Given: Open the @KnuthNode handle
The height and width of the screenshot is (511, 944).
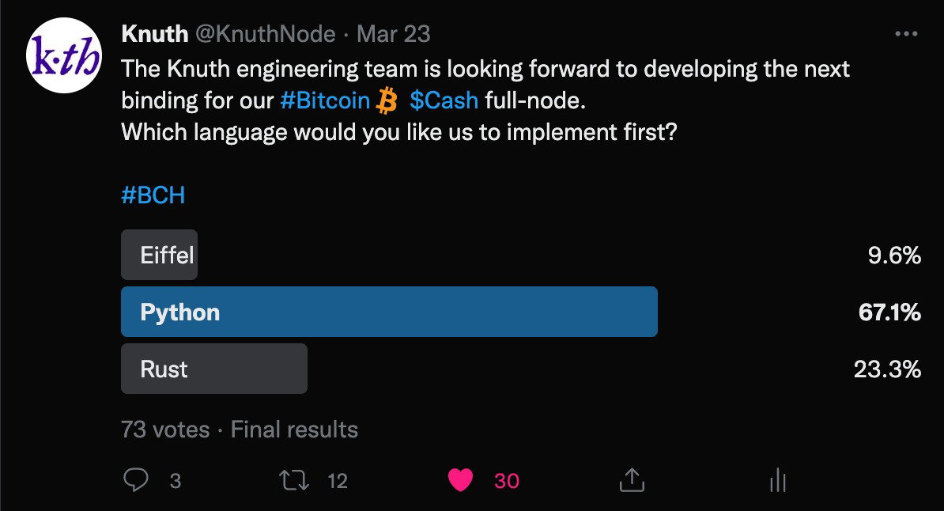Looking at the screenshot, I should coord(266,34).
